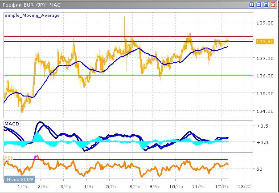The height and width of the screenshot is (193, 279).
Task: Click the 8/Пн date marker
Action: (132, 186)
